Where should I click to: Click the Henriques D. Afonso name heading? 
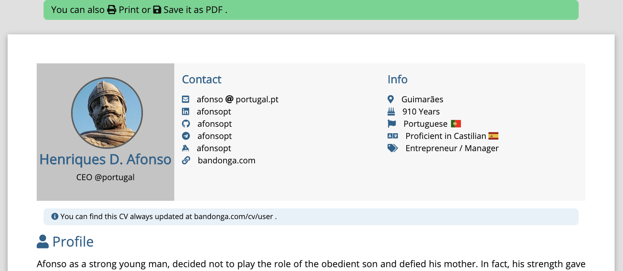tap(105, 159)
